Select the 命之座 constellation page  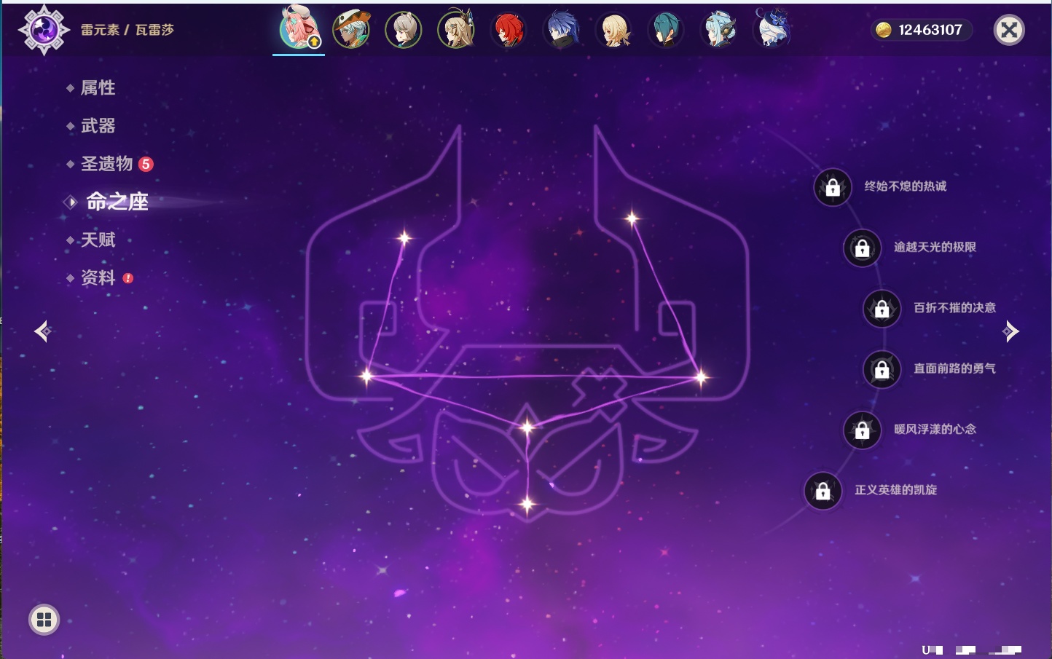tap(117, 202)
